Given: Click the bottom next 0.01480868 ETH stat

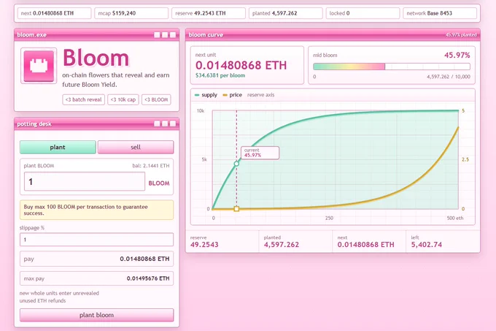Looking at the screenshot, I should [x=369, y=242].
